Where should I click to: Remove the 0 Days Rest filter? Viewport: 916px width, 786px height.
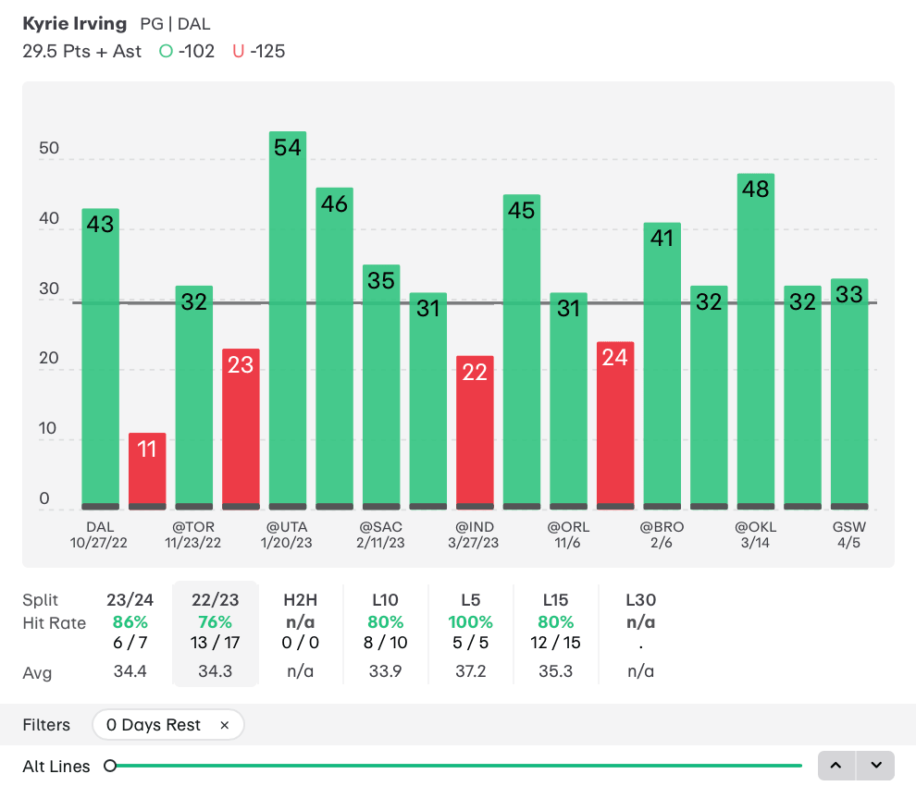tap(224, 725)
